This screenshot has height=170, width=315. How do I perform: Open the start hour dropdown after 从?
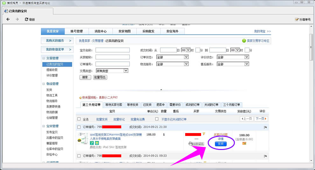tap(185, 50)
